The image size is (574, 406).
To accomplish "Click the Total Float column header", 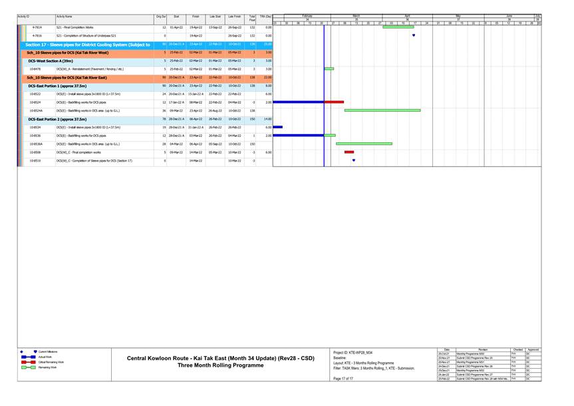I will (x=252, y=18).
